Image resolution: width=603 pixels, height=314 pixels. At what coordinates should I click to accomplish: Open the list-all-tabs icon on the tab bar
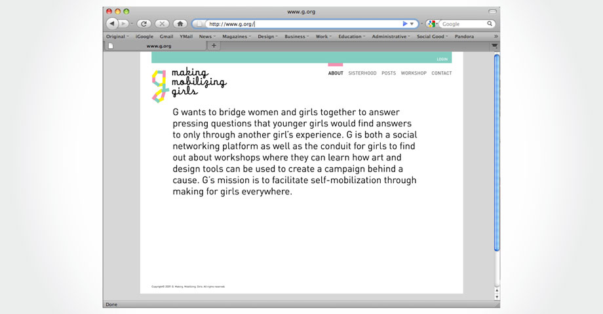[x=495, y=46]
